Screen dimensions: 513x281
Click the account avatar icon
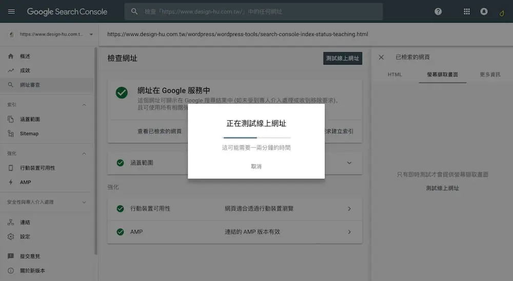click(502, 13)
